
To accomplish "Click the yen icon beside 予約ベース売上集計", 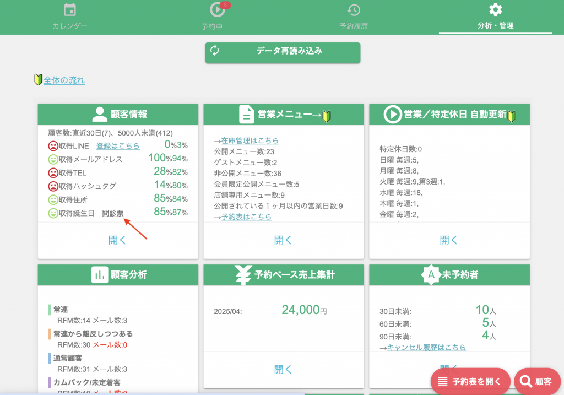I will coord(243,274).
